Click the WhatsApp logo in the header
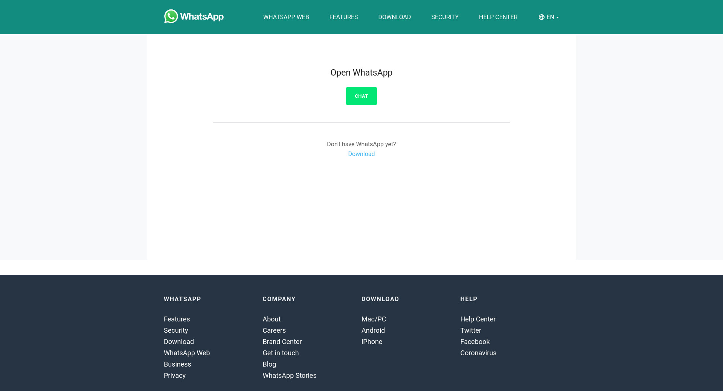The height and width of the screenshot is (391, 723). pos(194,17)
